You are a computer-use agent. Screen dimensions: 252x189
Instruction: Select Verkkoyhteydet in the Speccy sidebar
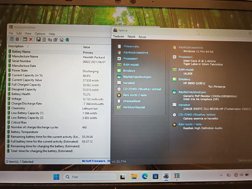coord(134,107)
